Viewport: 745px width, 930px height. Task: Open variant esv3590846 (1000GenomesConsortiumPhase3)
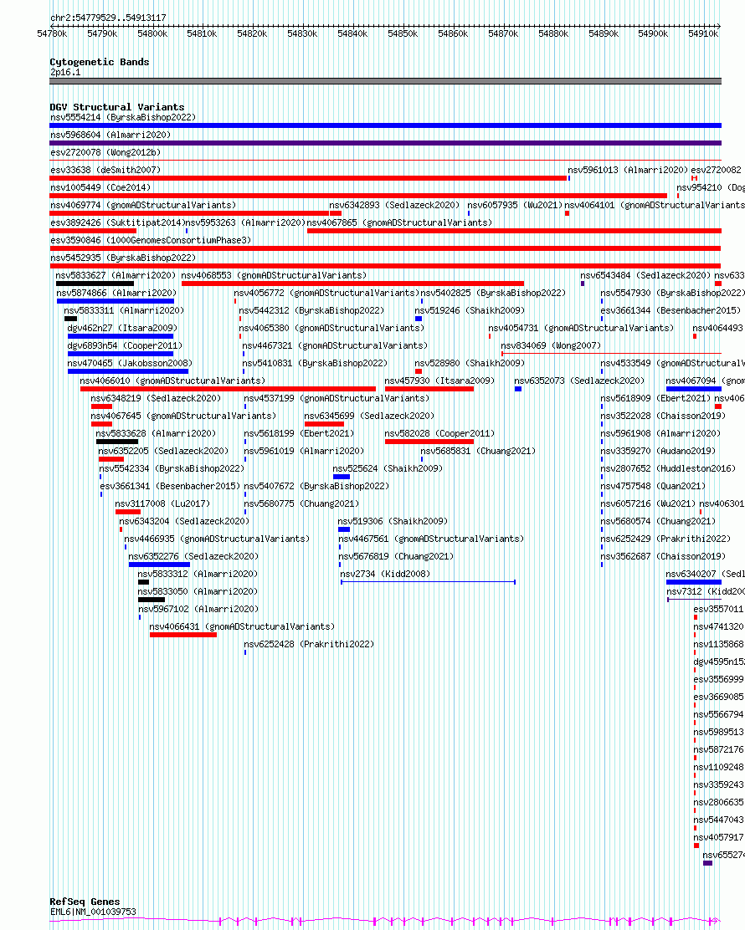point(151,240)
